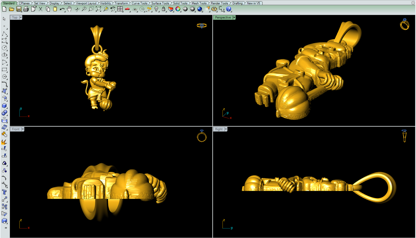Click the Puzzle-piece Join icon
Viewport: 416px width, 238px height.
click(4, 134)
